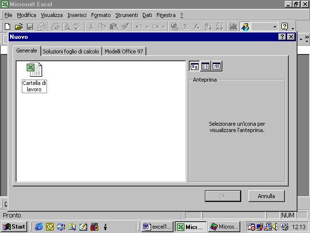Click the Cut scissors icon
Image resolution: width=310 pixels, height=233 pixels.
92,27
